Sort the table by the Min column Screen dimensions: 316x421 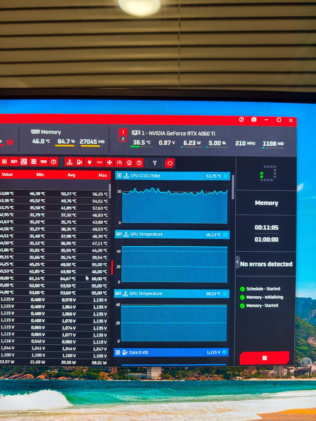tap(40, 175)
